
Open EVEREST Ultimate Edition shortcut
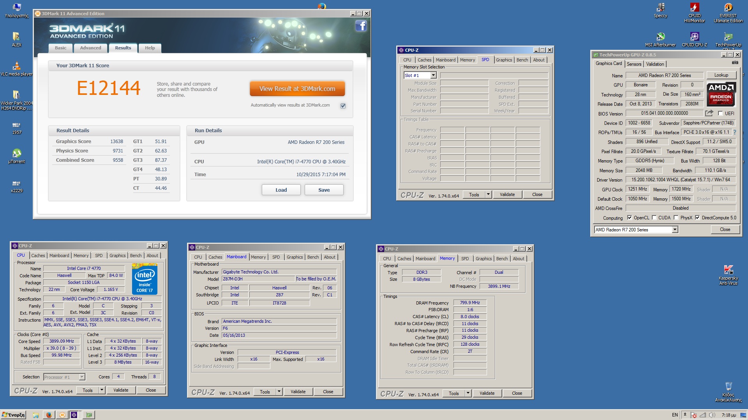[x=728, y=12]
